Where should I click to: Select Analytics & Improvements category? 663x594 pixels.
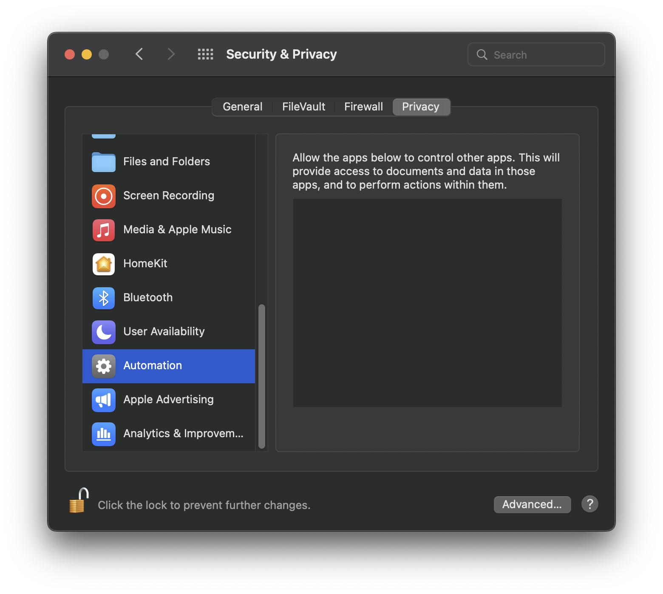tap(183, 433)
